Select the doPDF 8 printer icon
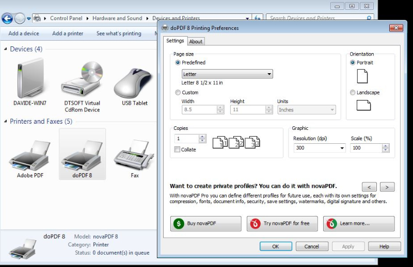Screen dimensions: 413x267 click(82, 154)
